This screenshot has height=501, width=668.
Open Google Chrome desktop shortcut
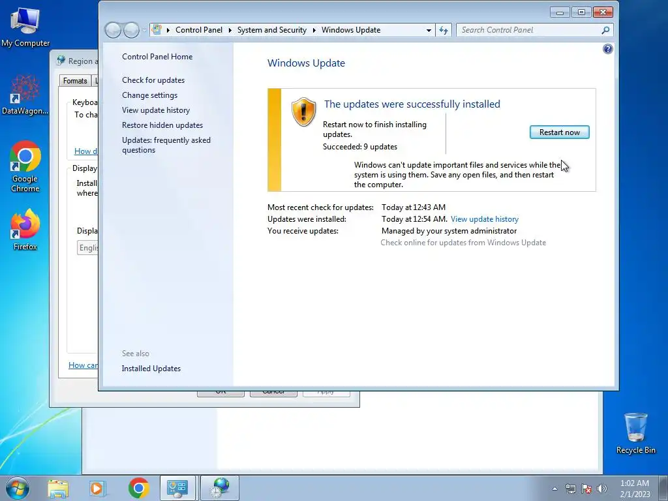point(25,166)
